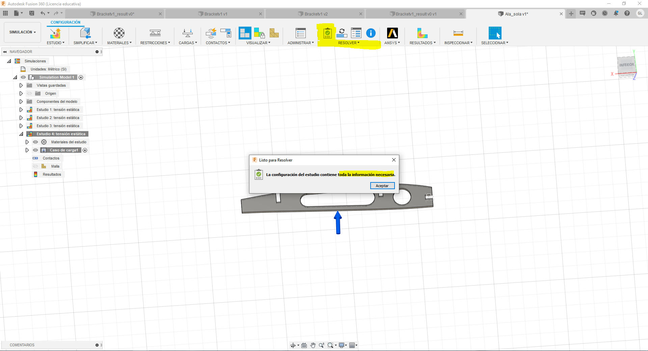Click the notifications bell icon
Image resolution: width=648 pixels, height=351 pixels.
pos(616,13)
